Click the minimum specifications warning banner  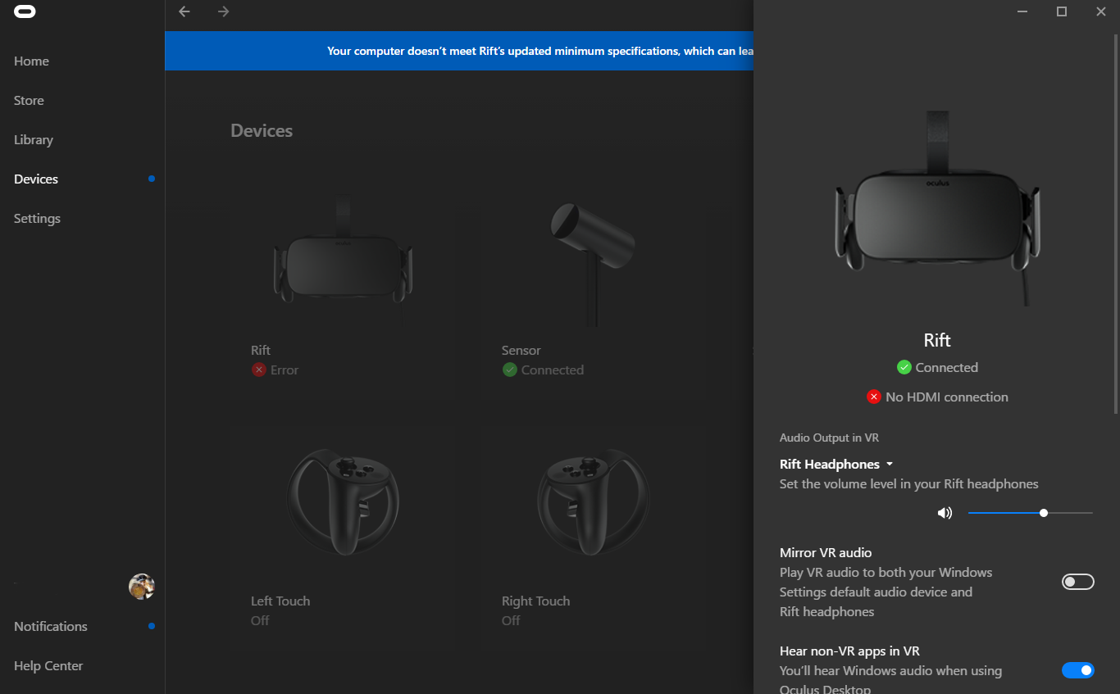point(459,51)
